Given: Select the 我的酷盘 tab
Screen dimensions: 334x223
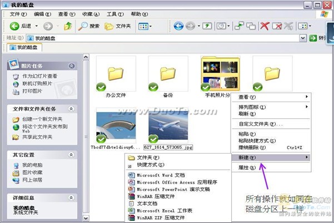Looking at the screenshot, I should coord(24,47).
